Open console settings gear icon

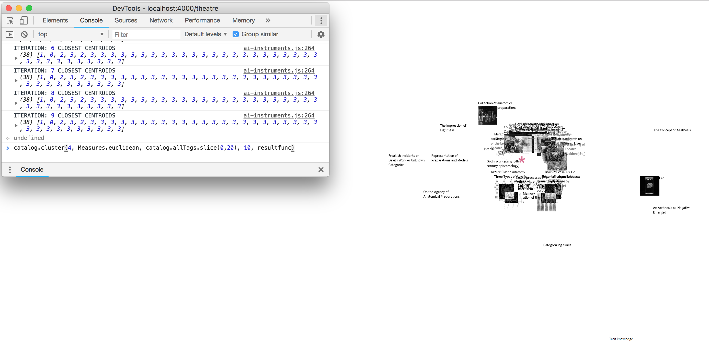321,34
